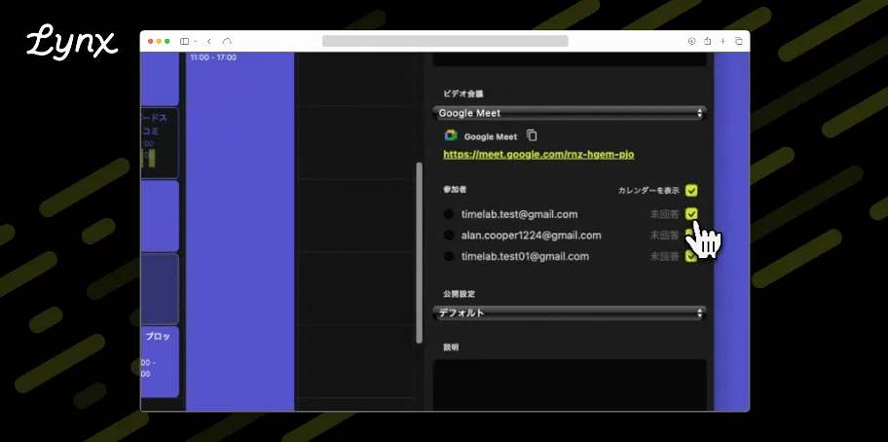This screenshot has width=888, height=442.
Task: Open the Safari sidebar toggle icon
Action: (x=185, y=41)
